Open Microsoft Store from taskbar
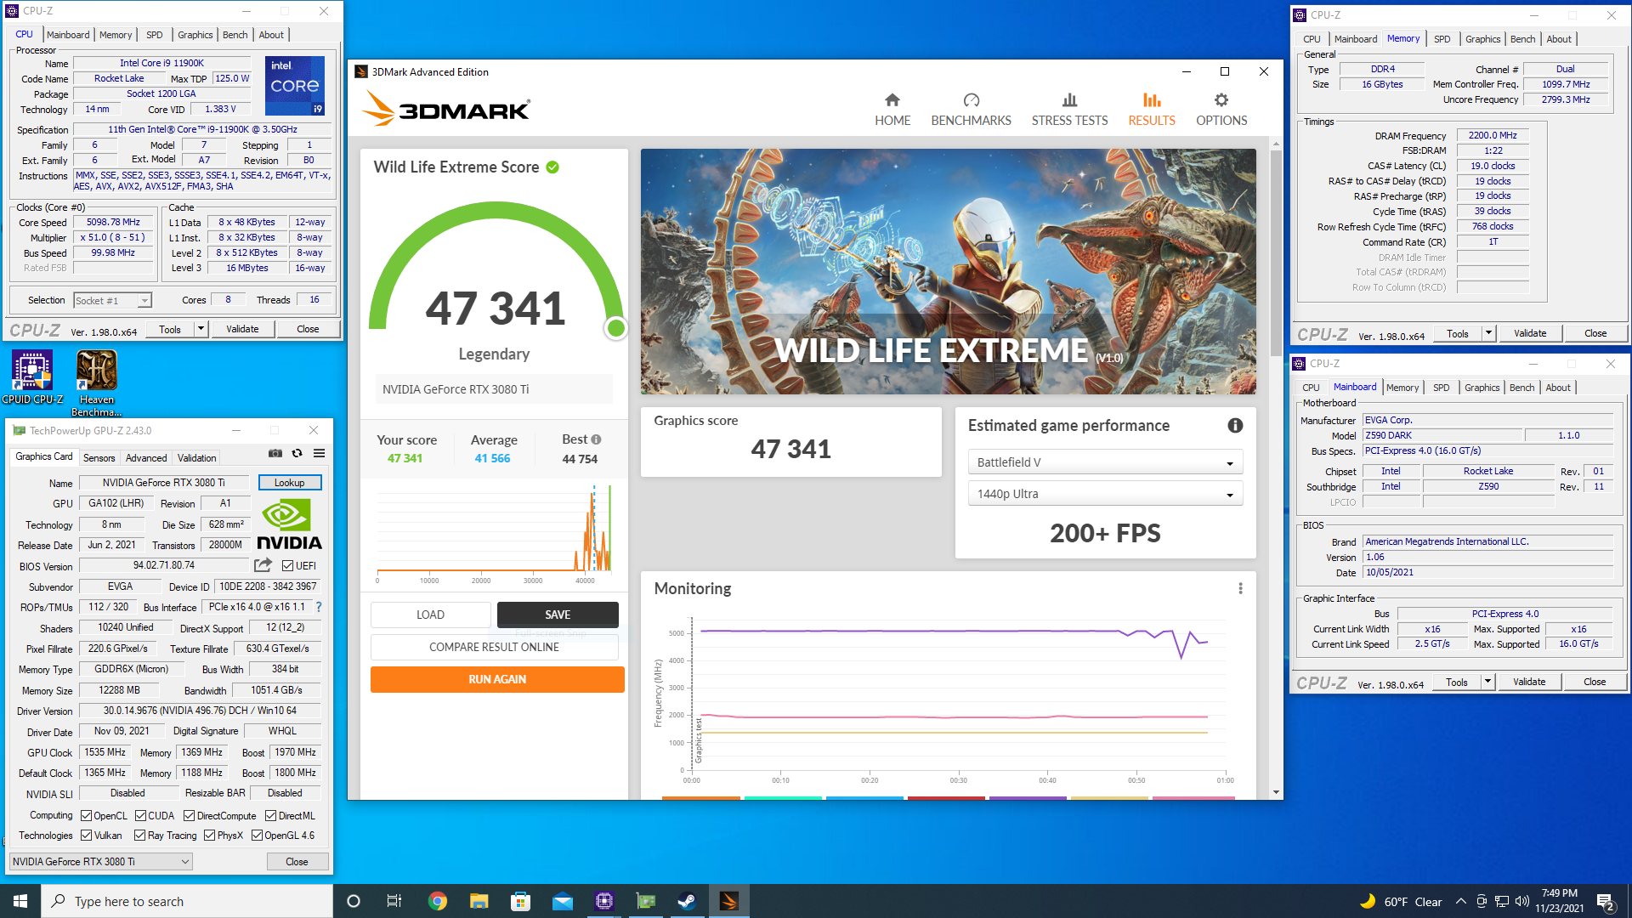This screenshot has height=918, width=1632. click(x=520, y=901)
